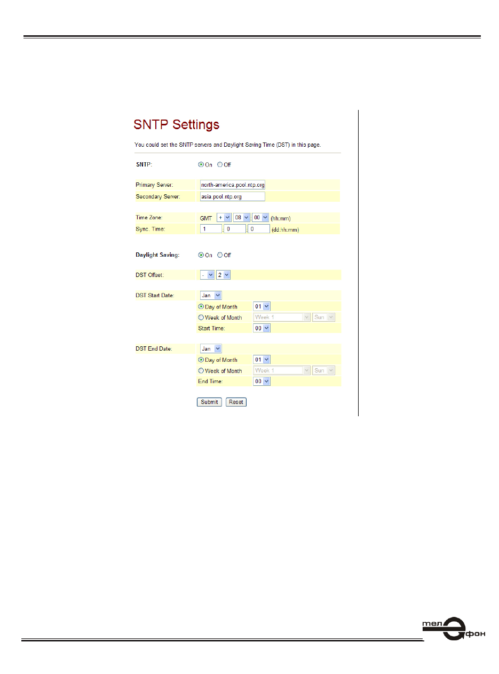Click the Secondary Server label
The image size is (499, 674).
pos(158,197)
